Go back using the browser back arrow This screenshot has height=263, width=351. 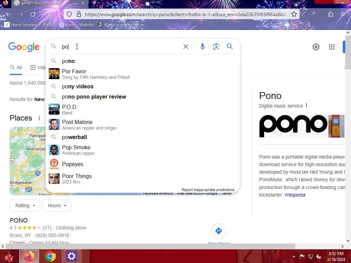8,14
